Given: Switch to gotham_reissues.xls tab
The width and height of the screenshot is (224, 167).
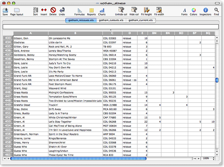Looking at the screenshot, I should pos(81,20).
